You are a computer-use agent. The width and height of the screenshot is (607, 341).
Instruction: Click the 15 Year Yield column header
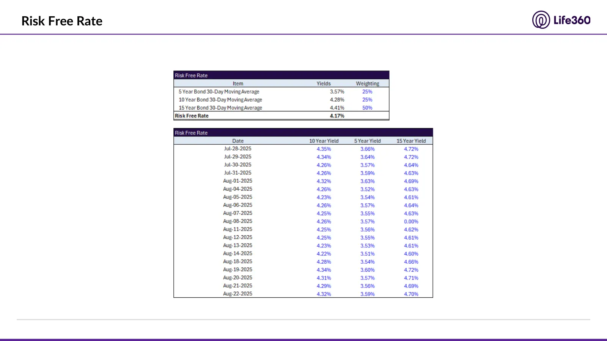pyautogui.click(x=411, y=141)
